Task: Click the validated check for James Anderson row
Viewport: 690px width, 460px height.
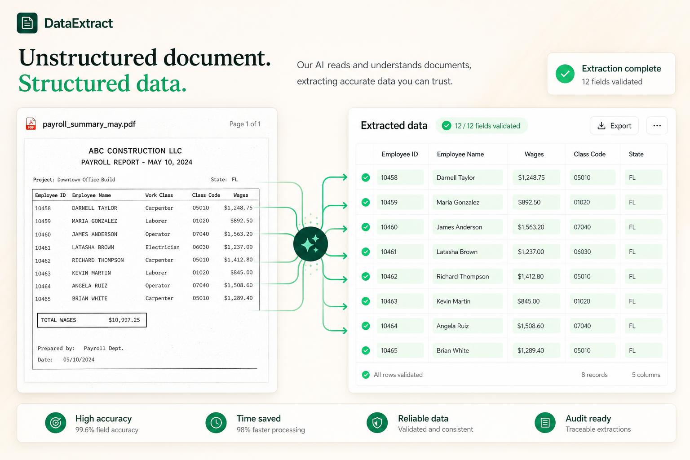Action: pos(366,227)
